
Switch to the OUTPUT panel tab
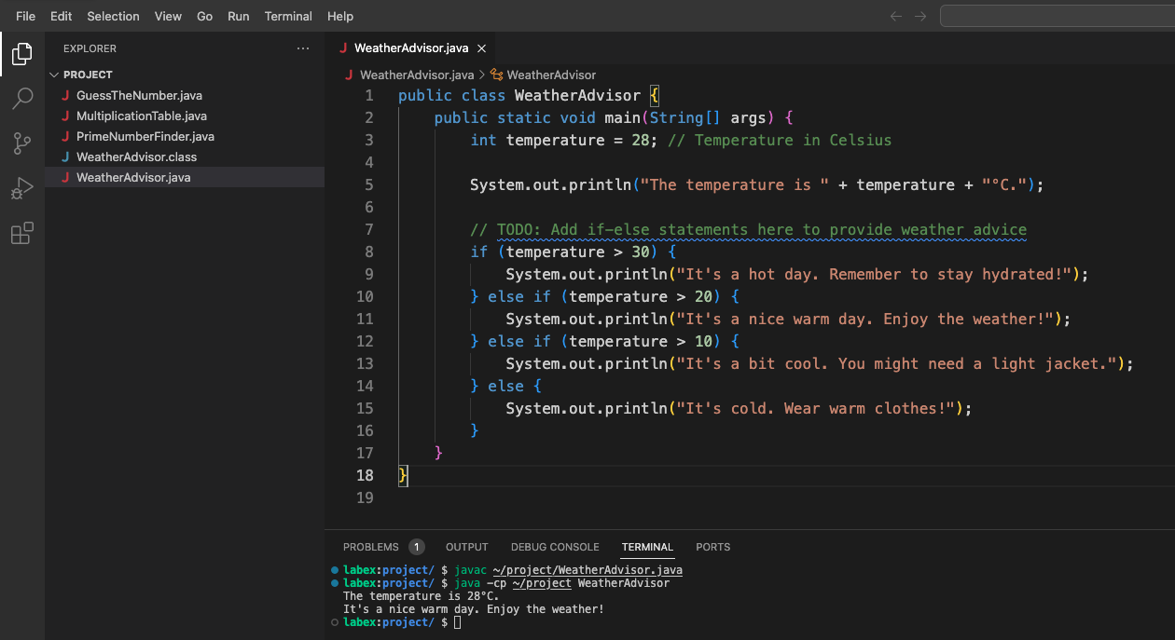click(466, 547)
